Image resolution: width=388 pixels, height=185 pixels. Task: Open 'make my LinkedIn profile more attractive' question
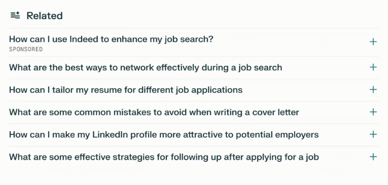coord(164,135)
